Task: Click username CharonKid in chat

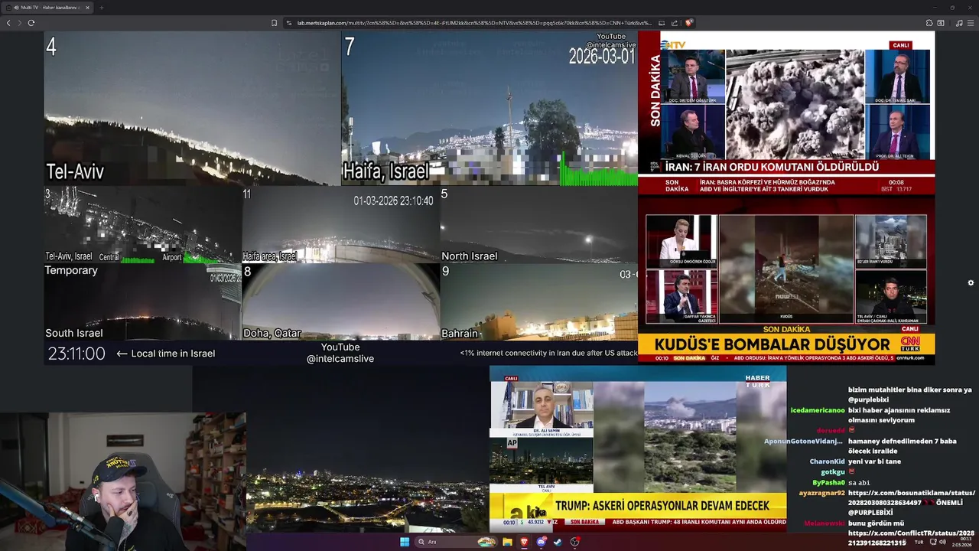Action: [827, 461]
